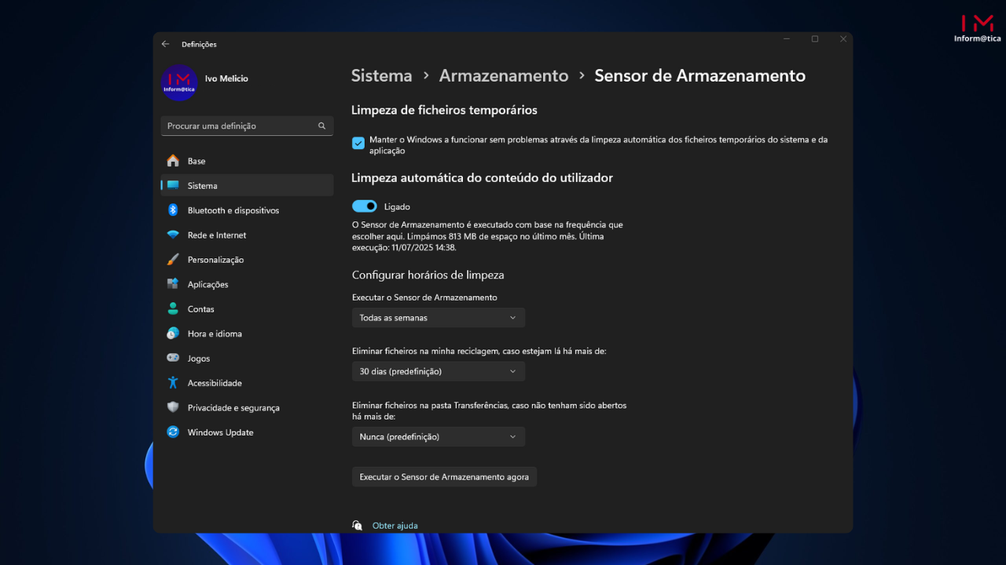Maximize the Definições window
This screenshot has width=1006, height=565.
(815, 39)
